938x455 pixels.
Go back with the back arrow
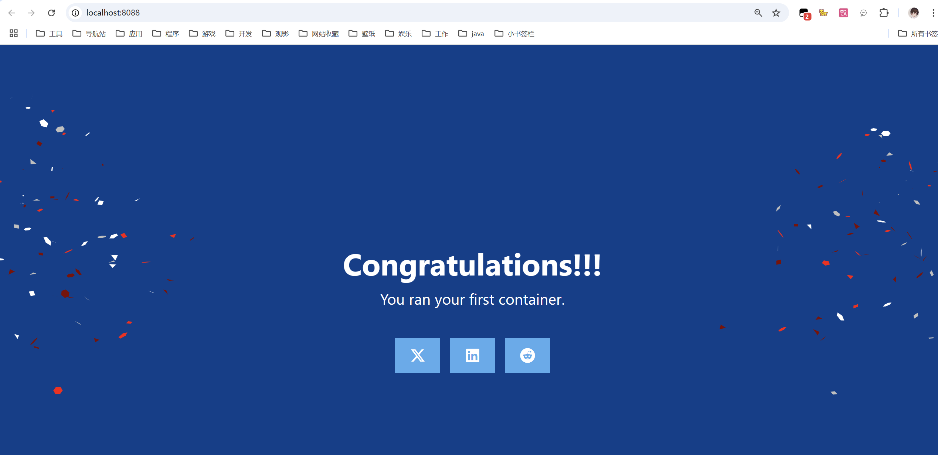tap(11, 13)
